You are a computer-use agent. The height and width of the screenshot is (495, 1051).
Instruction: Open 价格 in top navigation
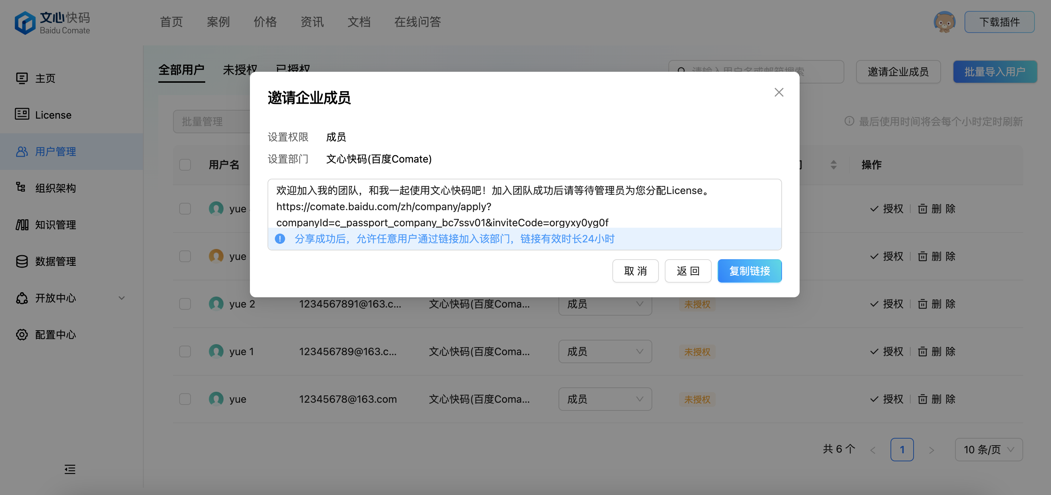[x=265, y=22]
